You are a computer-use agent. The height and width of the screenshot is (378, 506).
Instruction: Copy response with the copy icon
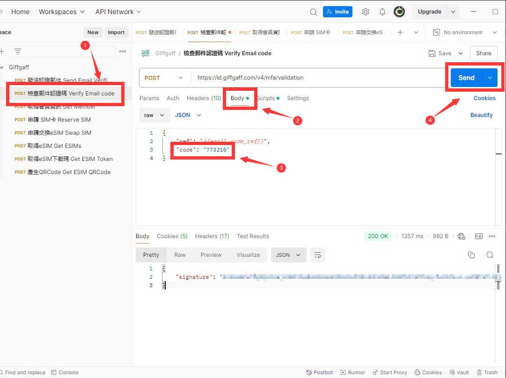click(x=471, y=255)
